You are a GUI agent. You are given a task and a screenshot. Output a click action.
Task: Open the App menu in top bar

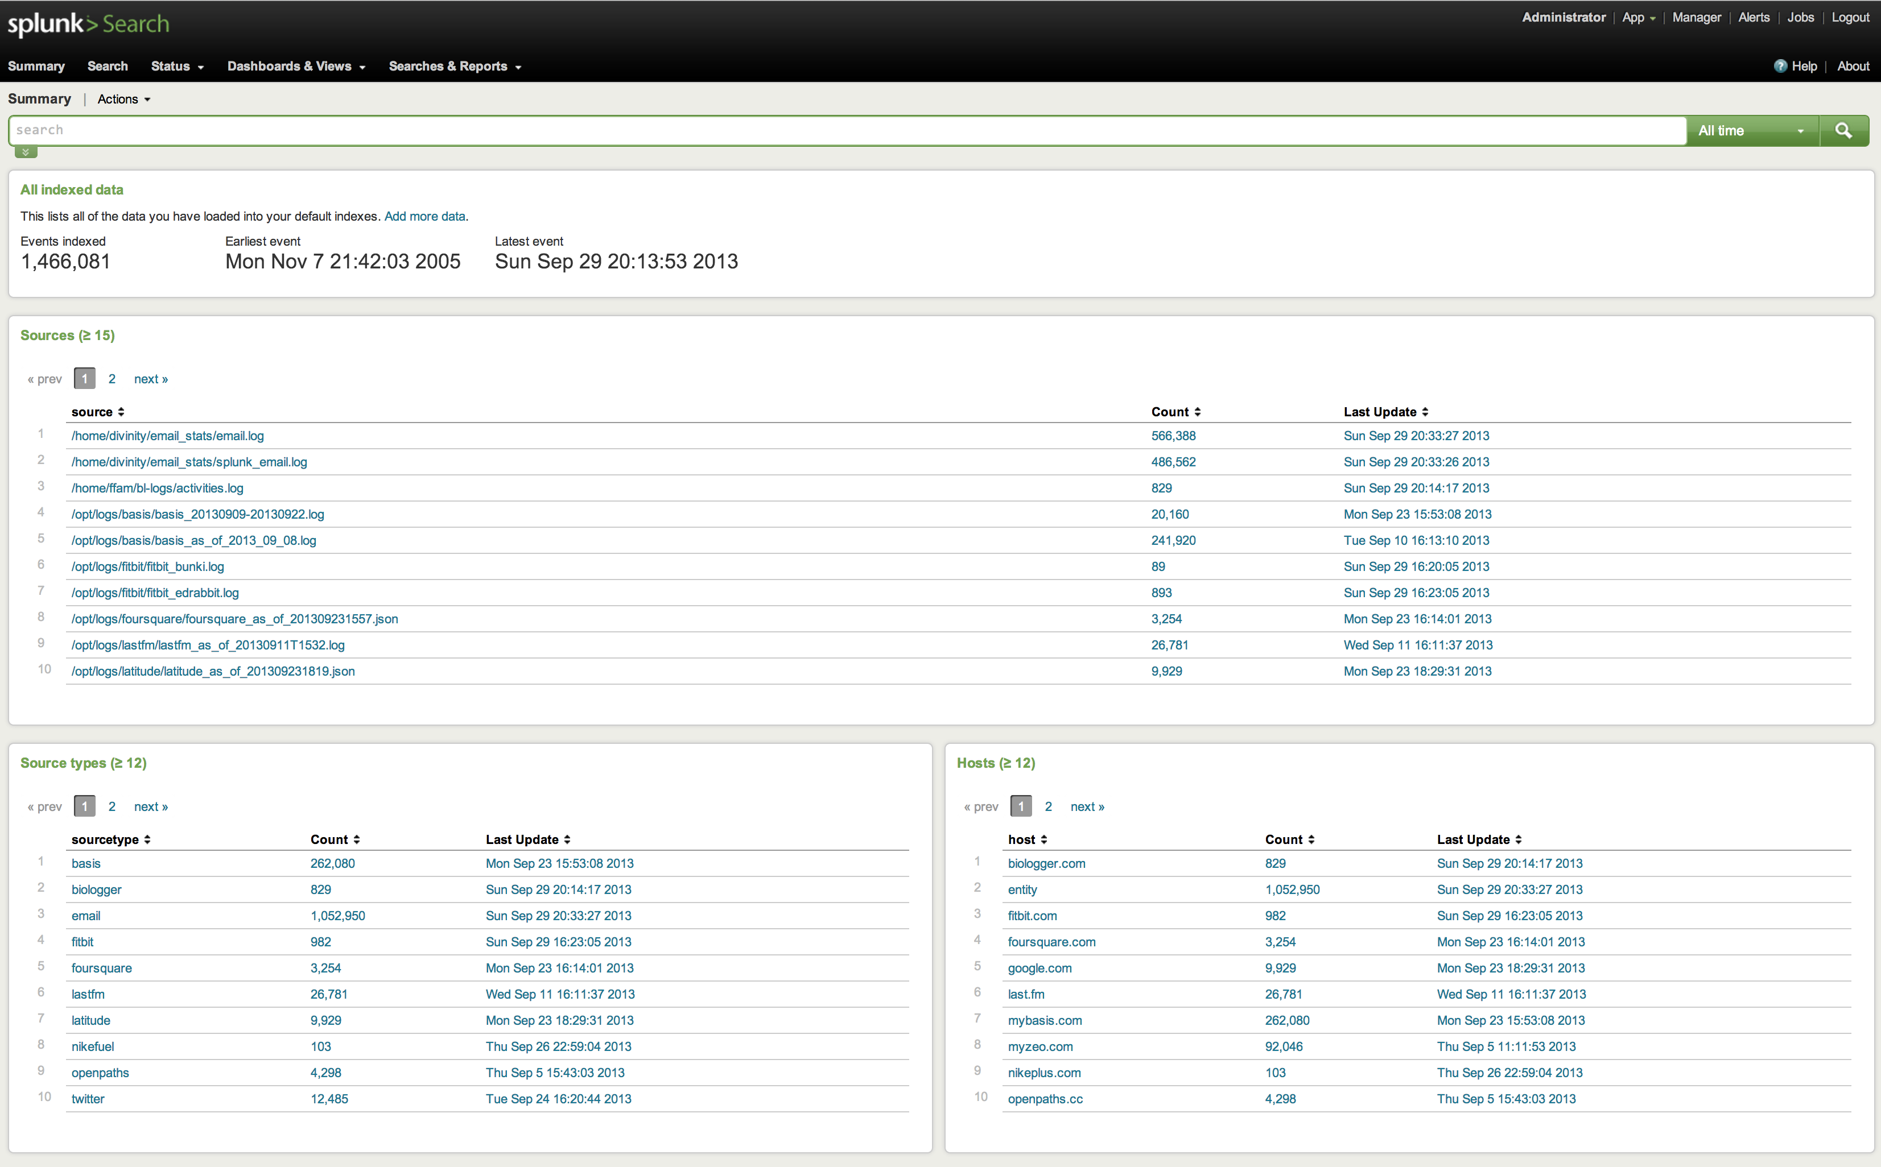coord(1637,17)
